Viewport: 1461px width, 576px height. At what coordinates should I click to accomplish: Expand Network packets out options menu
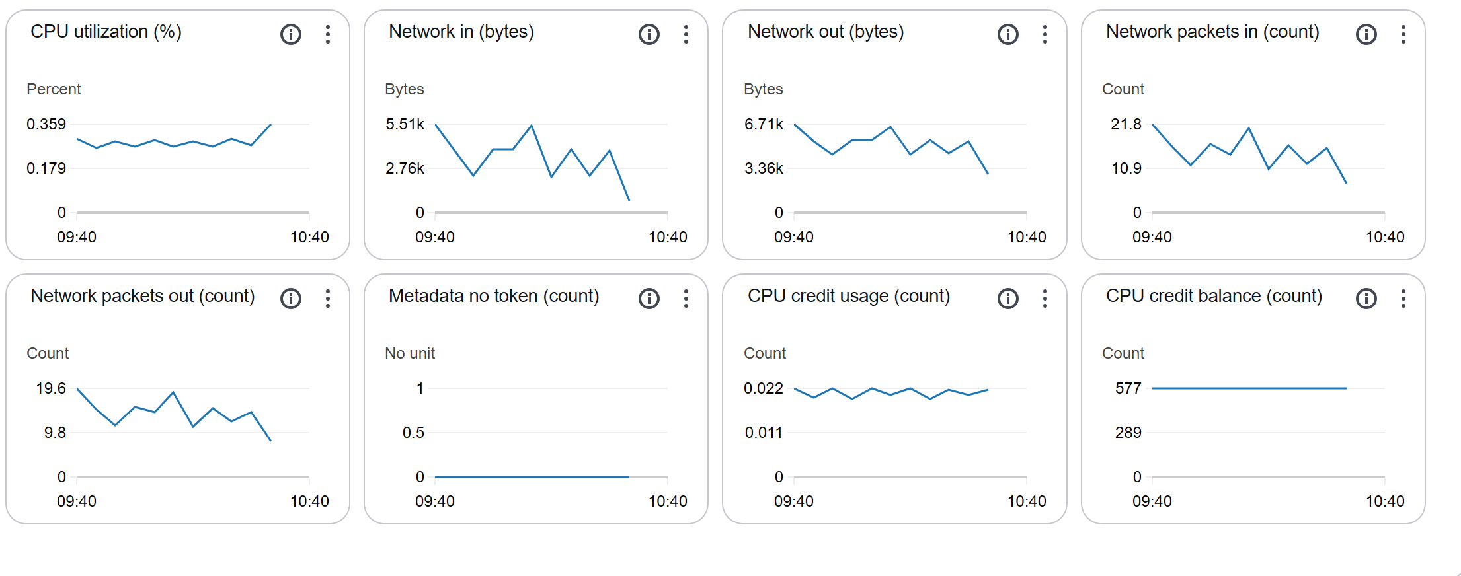[x=328, y=299]
